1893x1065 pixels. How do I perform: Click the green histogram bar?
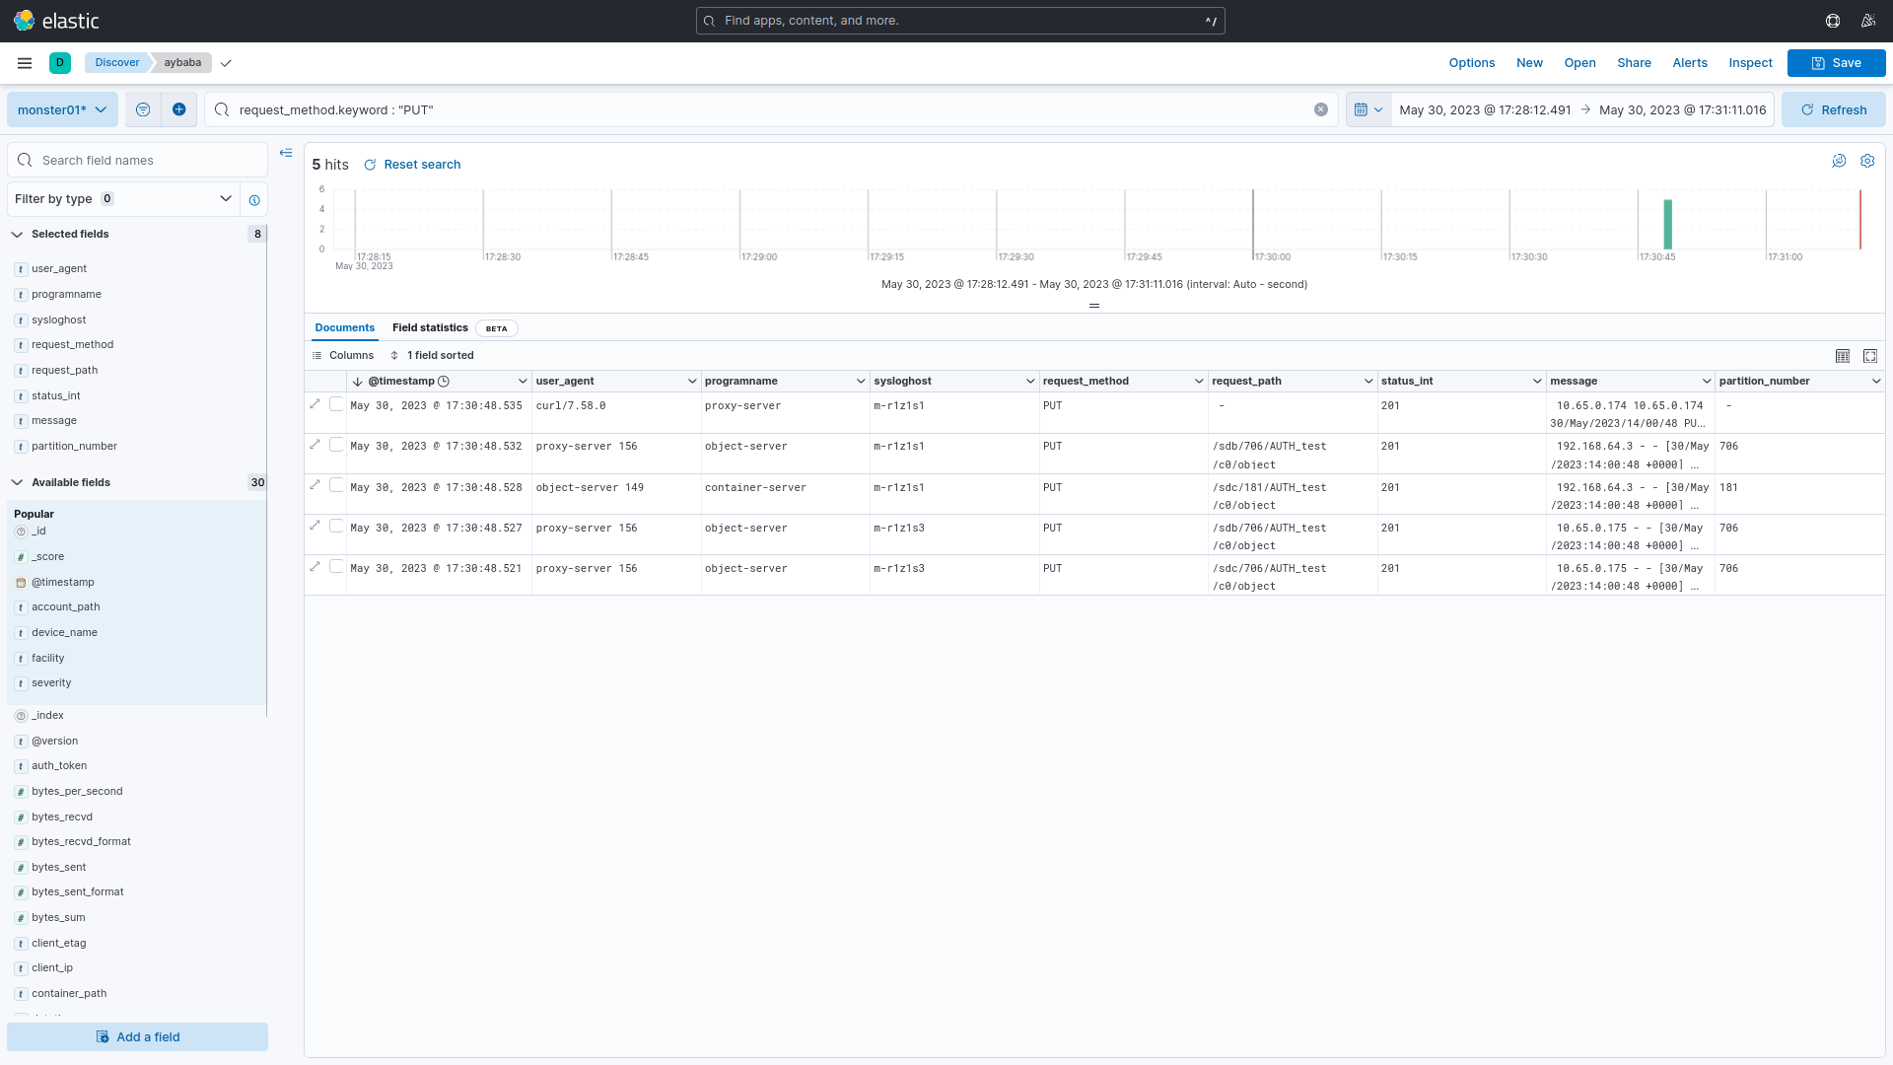click(1667, 225)
